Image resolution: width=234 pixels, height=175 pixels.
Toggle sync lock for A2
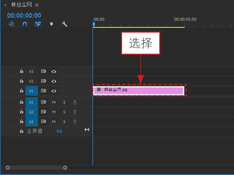[43, 112]
